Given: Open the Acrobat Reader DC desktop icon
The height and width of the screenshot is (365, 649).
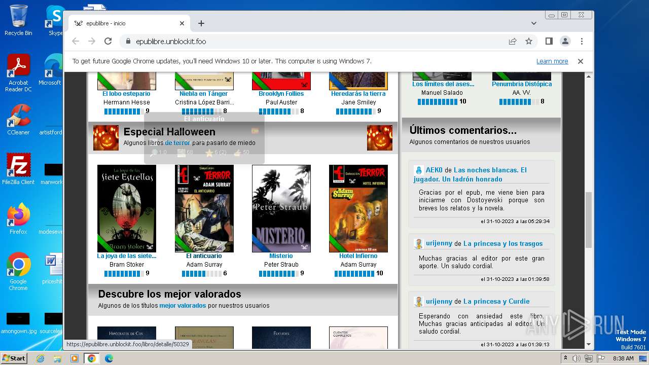Looking at the screenshot, I should pyautogui.click(x=18, y=74).
